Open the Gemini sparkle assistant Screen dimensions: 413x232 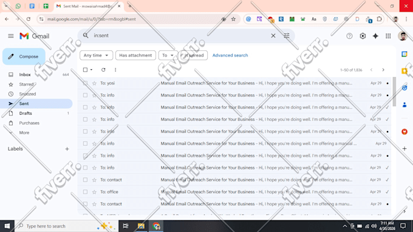coord(375,36)
